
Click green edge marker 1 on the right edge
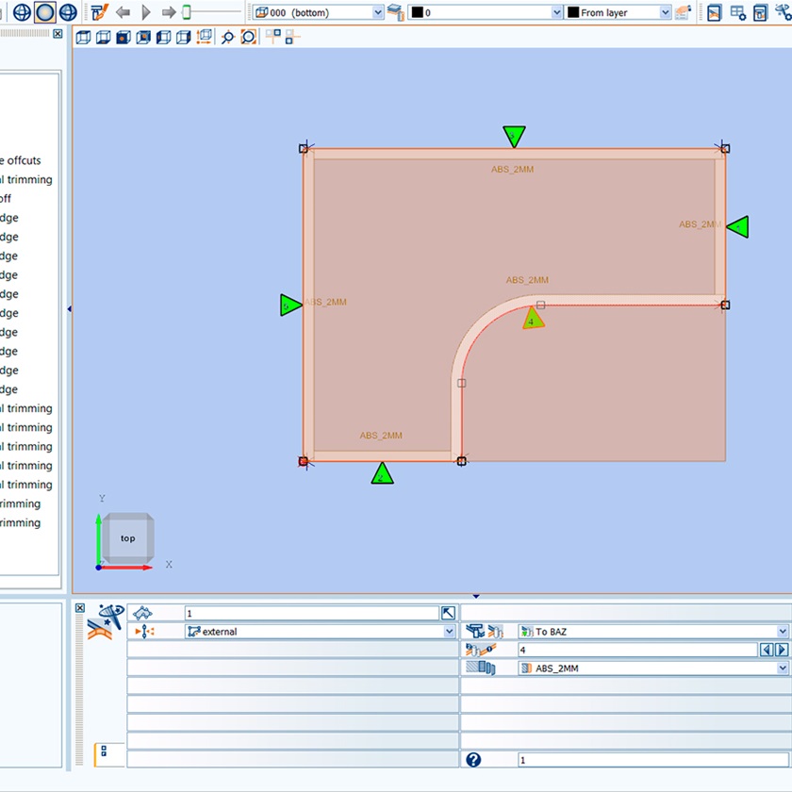pos(738,227)
